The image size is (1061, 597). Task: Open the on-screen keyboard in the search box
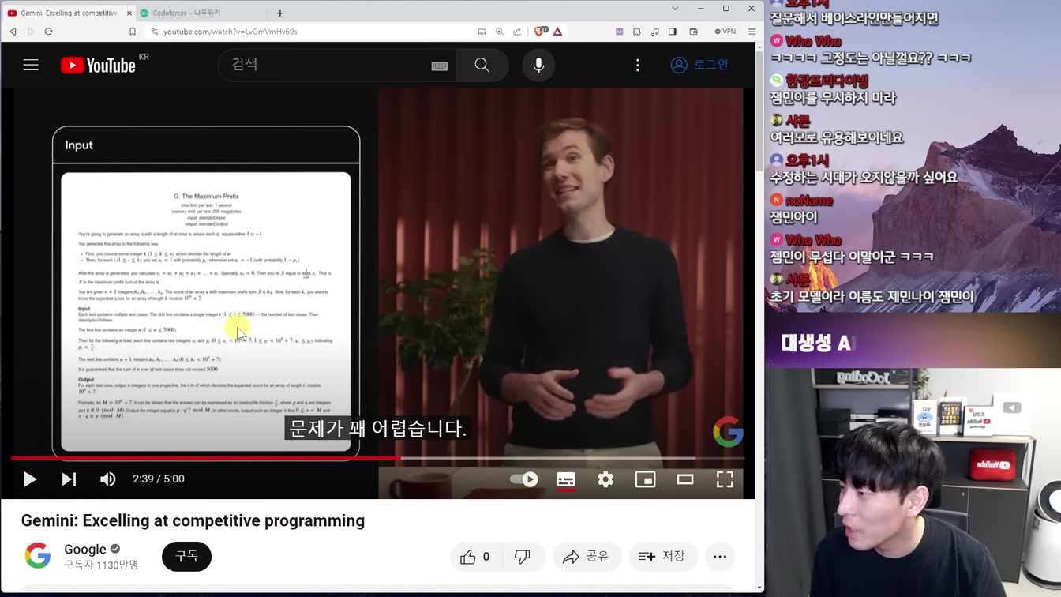[x=440, y=66]
